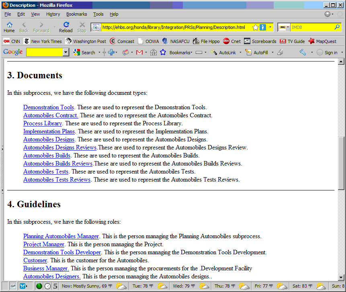This screenshot has width=346, height=292.
Task: Open the IMDB search engine selector
Action: pos(284,27)
